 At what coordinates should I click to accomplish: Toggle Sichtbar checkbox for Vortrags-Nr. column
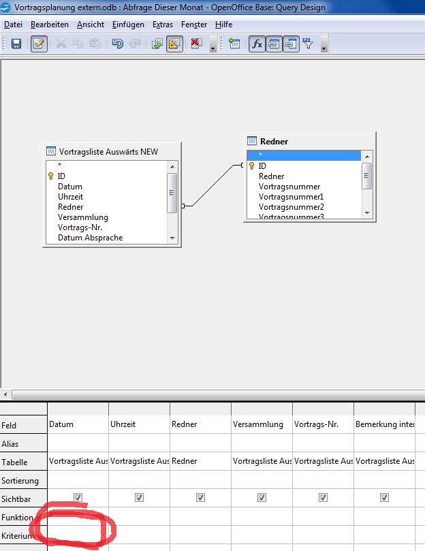tap(323, 498)
